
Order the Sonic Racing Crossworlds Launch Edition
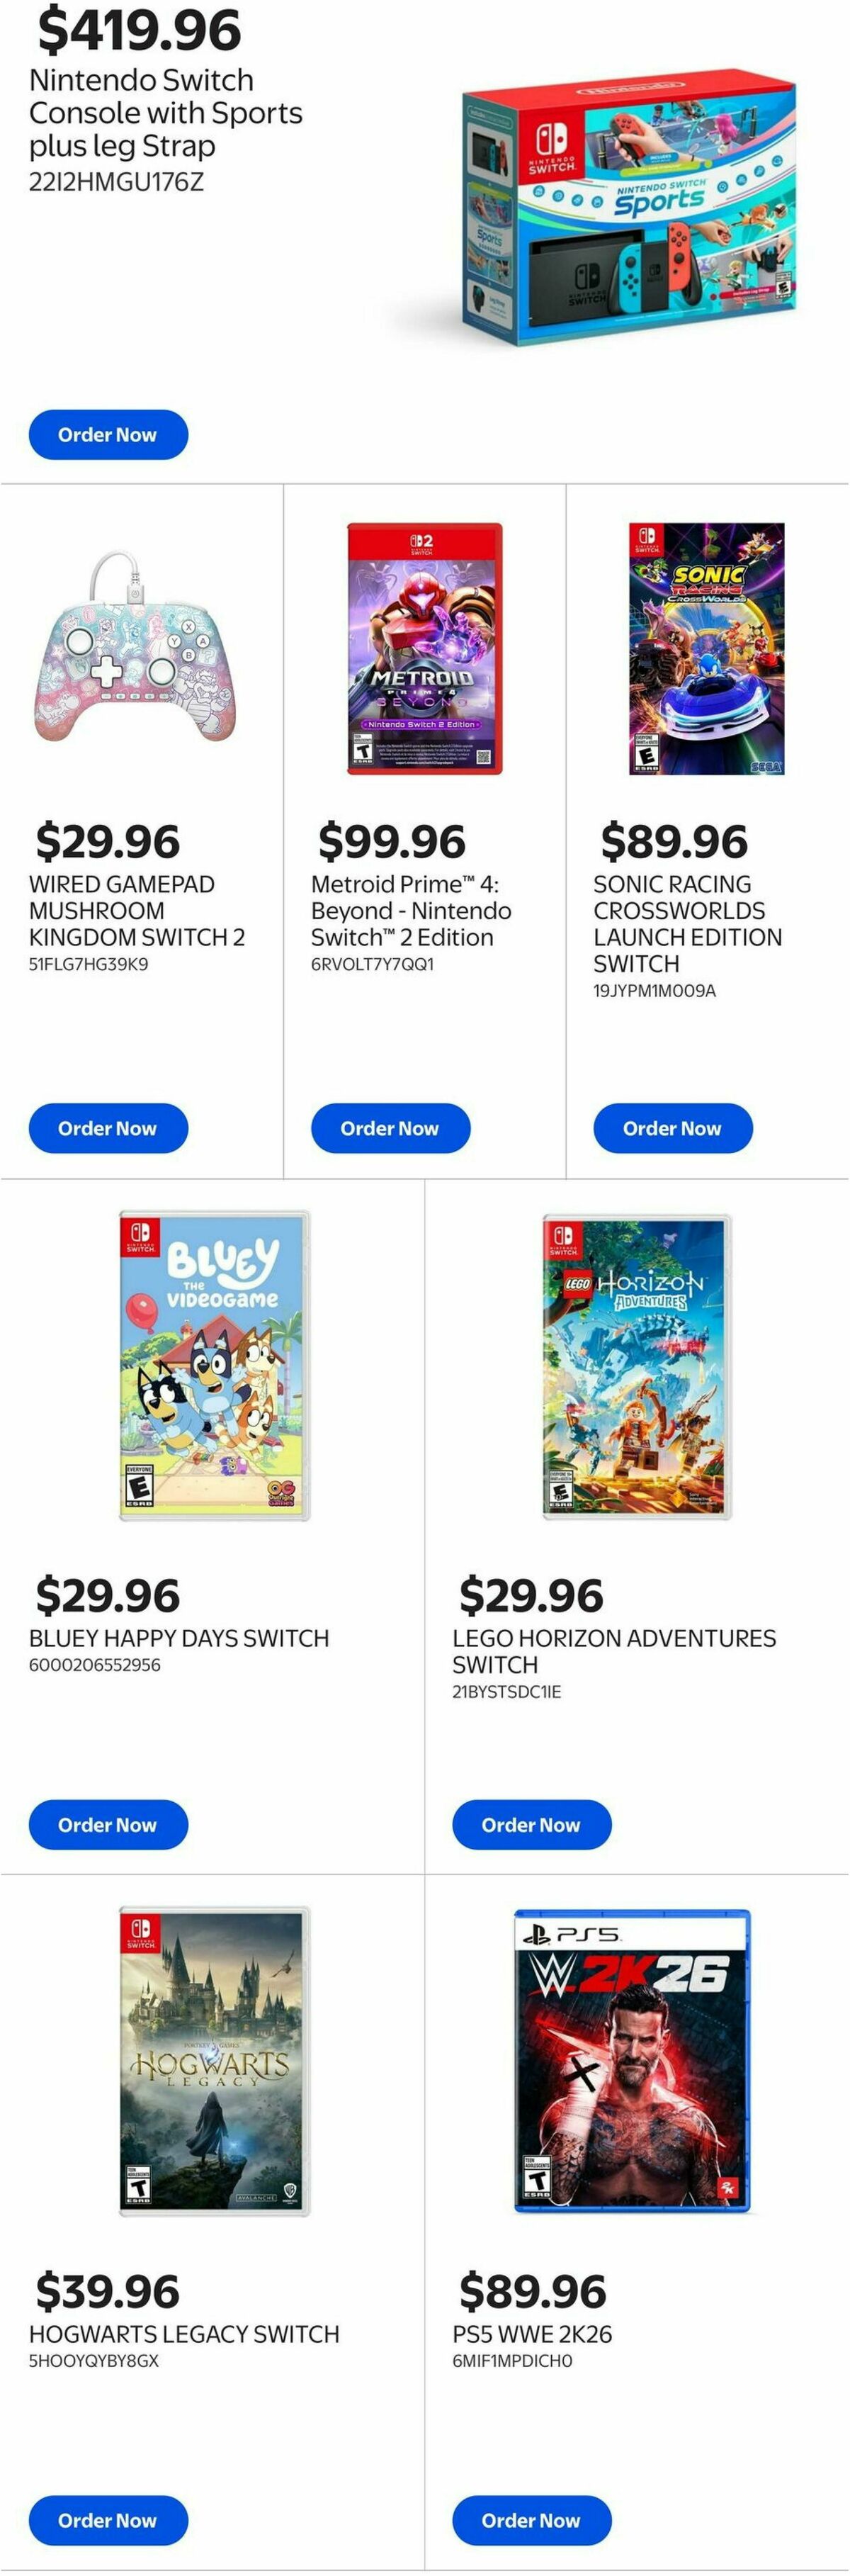coord(672,1128)
